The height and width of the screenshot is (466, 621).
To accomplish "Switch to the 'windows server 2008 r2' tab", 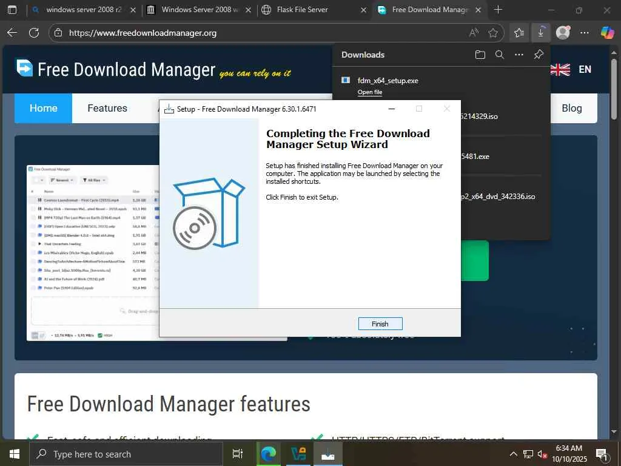I will coord(84,10).
